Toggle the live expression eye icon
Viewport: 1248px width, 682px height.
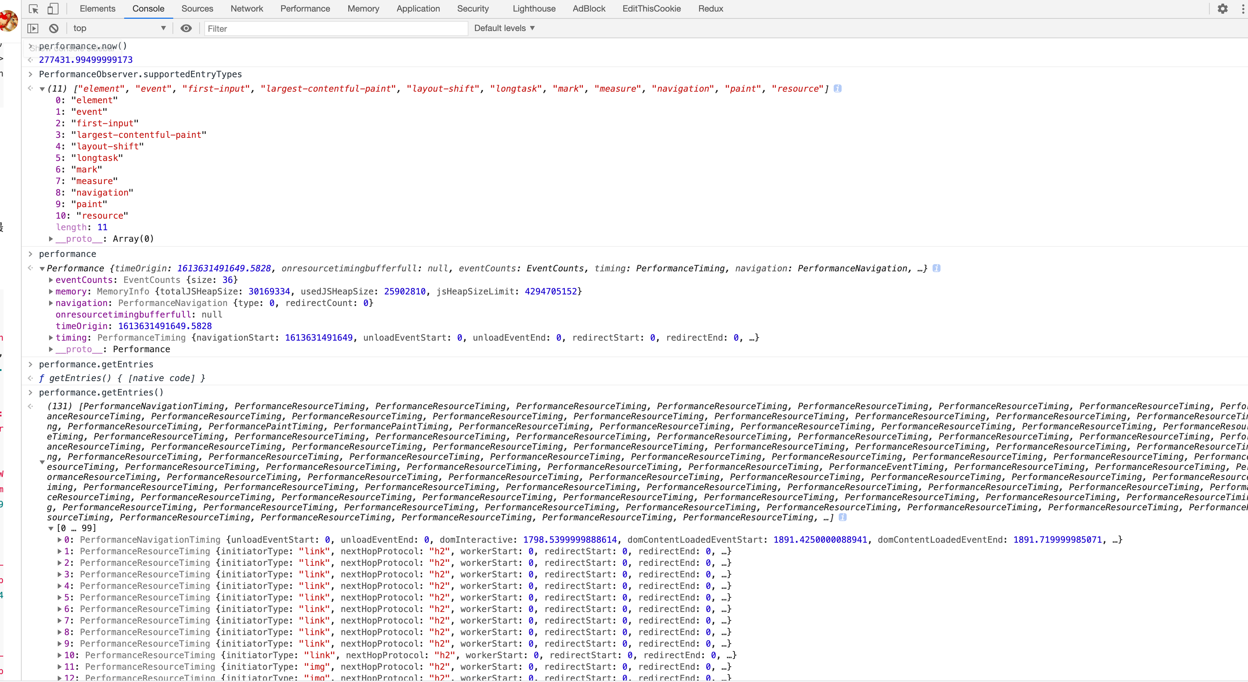click(x=186, y=29)
